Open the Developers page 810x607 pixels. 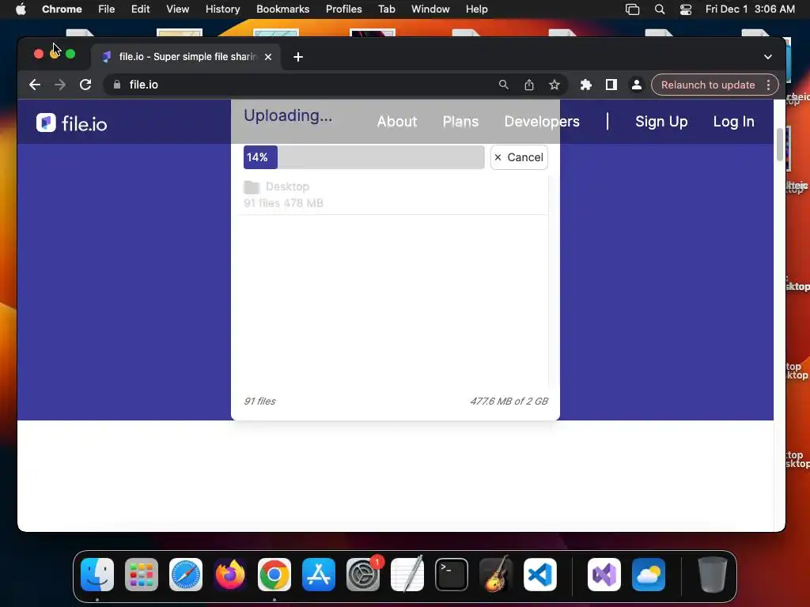(542, 121)
